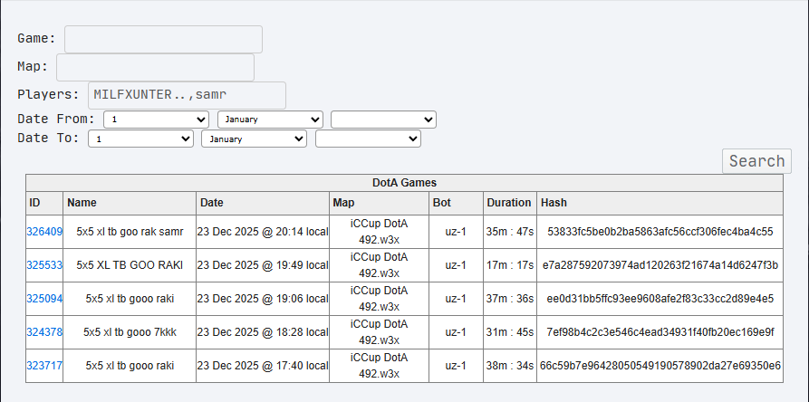
Task: Click the Duration column header
Action: point(508,203)
